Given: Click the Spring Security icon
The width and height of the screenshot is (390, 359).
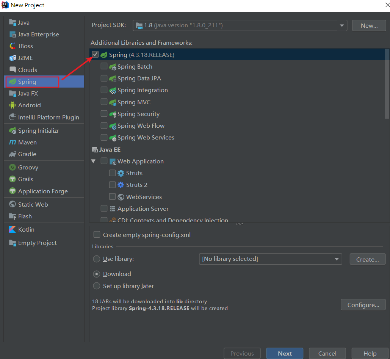Looking at the screenshot, I should (113, 114).
